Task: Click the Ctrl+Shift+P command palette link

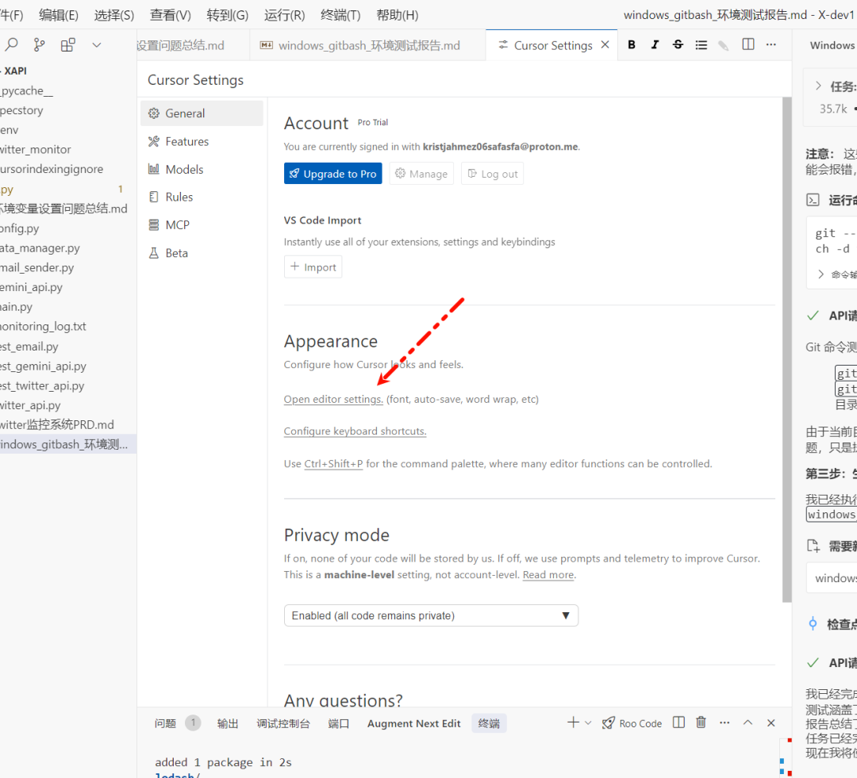Action: click(x=333, y=464)
